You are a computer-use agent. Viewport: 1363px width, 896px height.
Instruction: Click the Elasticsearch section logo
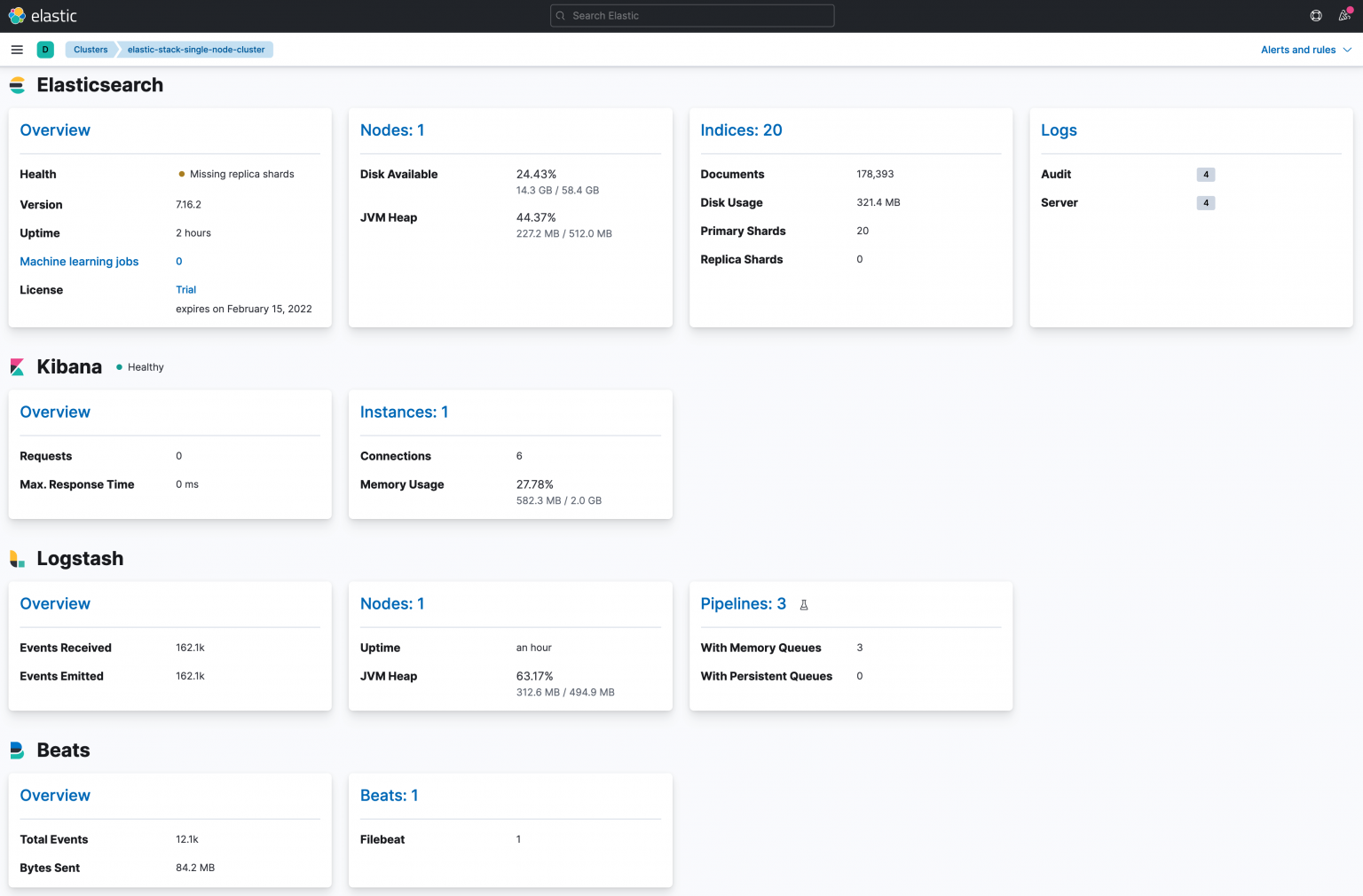(17, 85)
